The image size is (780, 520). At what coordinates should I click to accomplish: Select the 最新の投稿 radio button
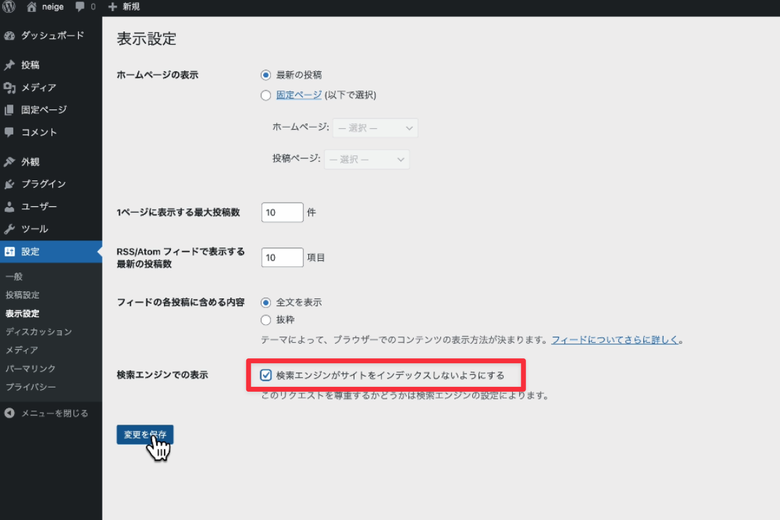[266, 75]
